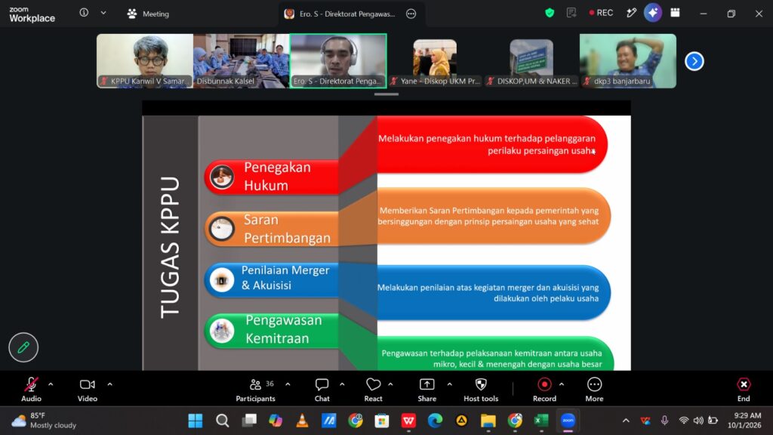This screenshot has height=435, width=773.
Task: Open the Zoom apps icon in title bar
Action: (676, 14)
